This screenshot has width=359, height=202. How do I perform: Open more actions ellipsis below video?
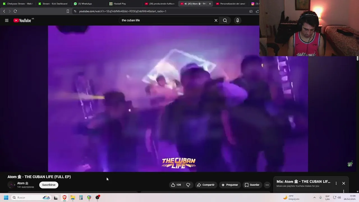[x=267, y=185]
